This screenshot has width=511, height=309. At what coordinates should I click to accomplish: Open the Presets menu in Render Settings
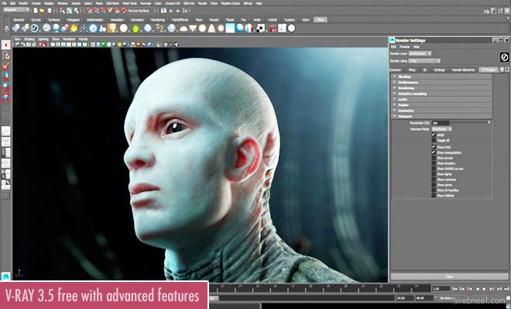[404, 47]
